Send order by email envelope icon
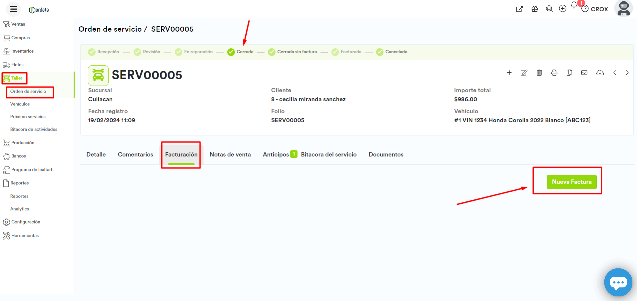 pyautogui.click(x=584, y=73)
